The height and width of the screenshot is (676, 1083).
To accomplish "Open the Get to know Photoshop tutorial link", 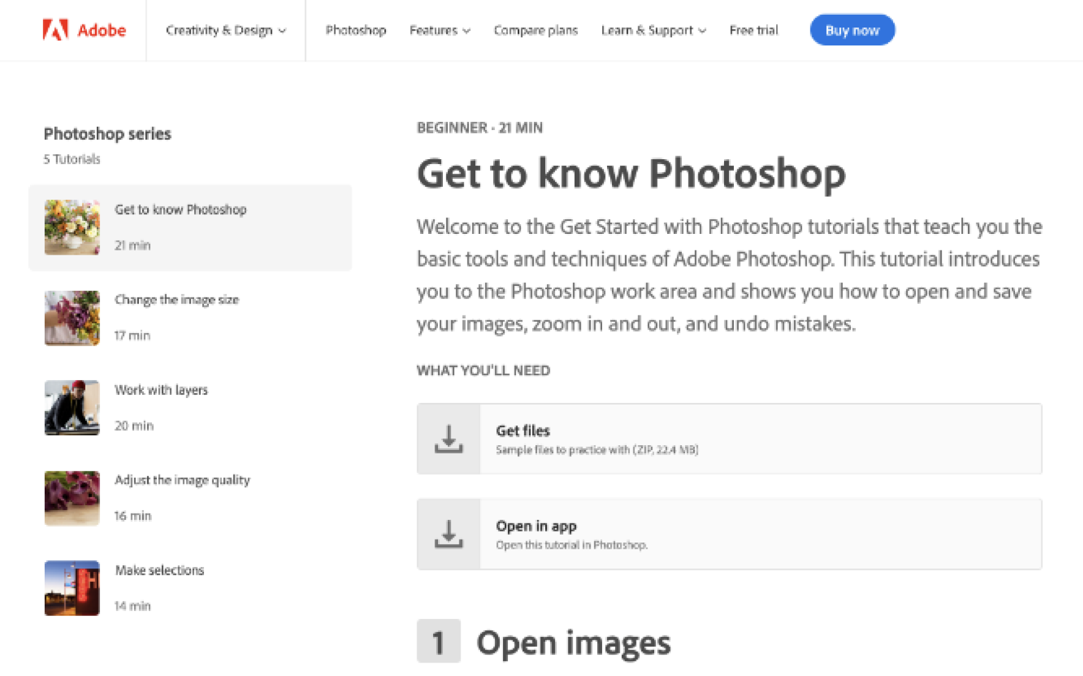I will point(181,209).
